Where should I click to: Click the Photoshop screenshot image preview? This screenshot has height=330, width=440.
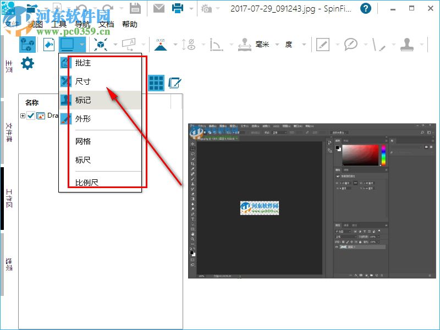(312, 201)
